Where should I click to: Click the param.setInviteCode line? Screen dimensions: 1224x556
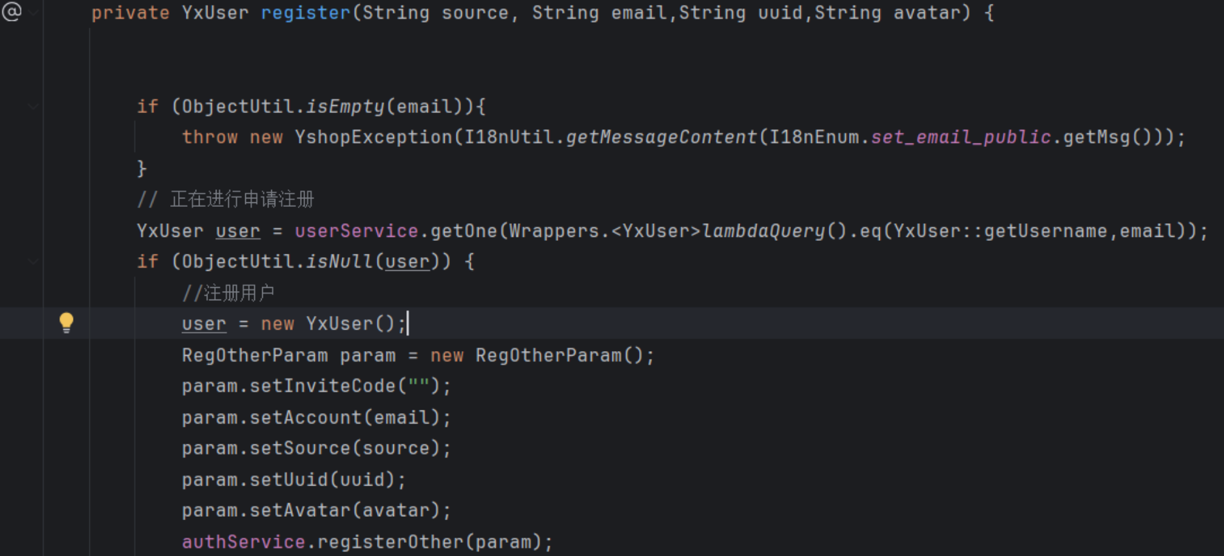(316, 386)
